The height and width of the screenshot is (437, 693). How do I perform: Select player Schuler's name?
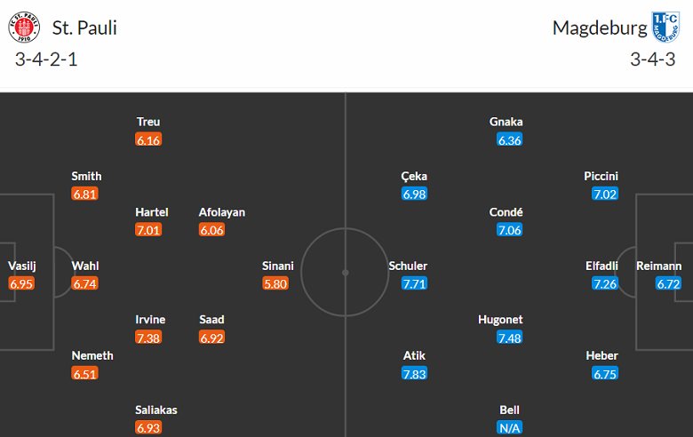408,266
